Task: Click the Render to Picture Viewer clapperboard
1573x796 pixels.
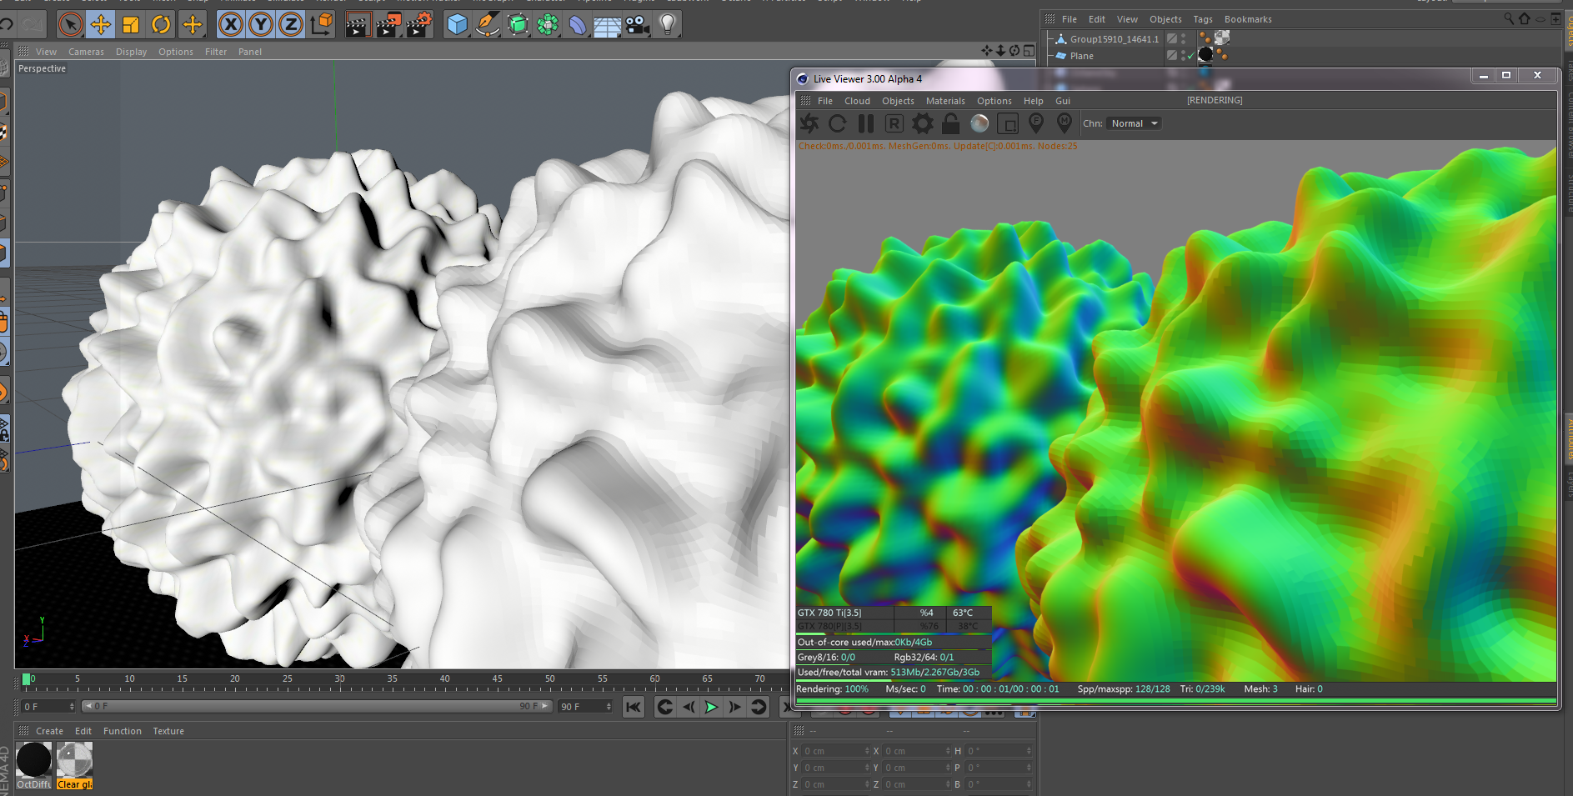Action: 388,25
